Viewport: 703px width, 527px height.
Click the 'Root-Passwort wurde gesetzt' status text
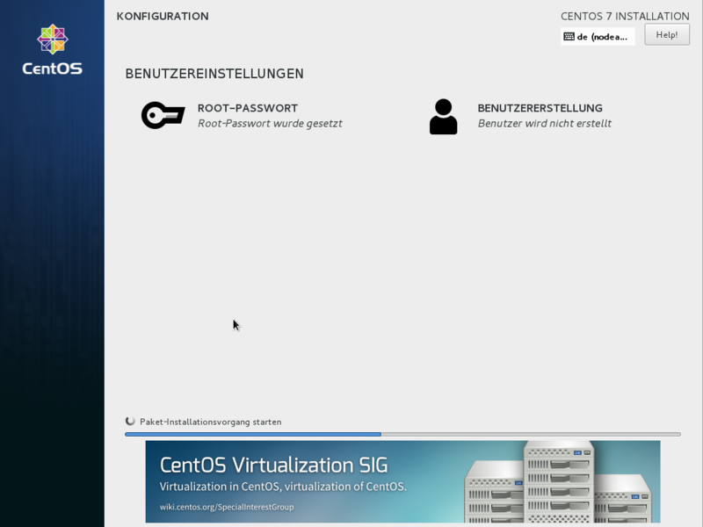(270, 123)
